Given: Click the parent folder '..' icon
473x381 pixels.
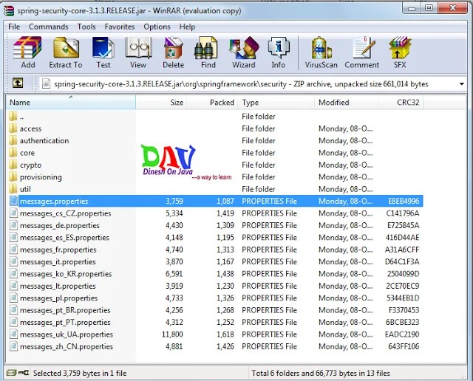Looking at the screenshot, I should tap(13, 117).
